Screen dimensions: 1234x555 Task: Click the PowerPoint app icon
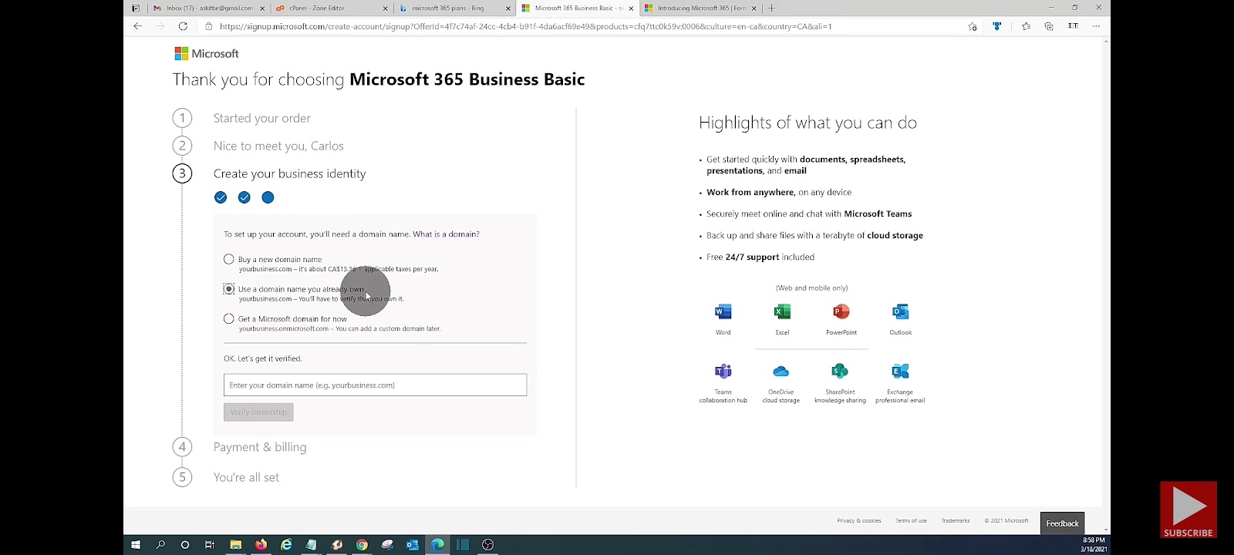click(x=841, y=311)
